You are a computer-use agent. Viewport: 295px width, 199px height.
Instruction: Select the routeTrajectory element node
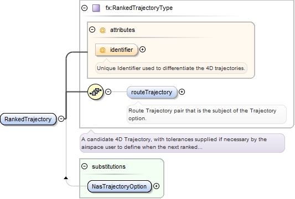152,92
